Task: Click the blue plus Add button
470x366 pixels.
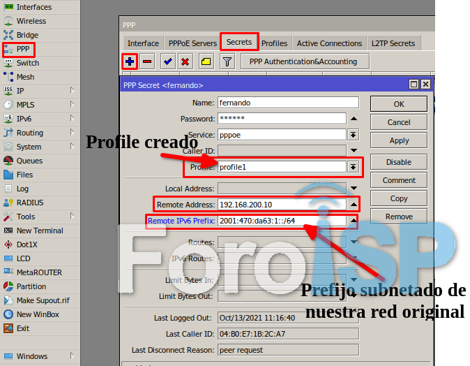Action: (130, 61)
